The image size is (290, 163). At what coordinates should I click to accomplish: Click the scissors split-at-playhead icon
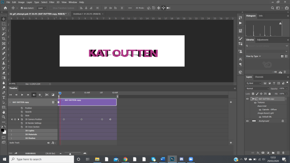tap(47, 95)
